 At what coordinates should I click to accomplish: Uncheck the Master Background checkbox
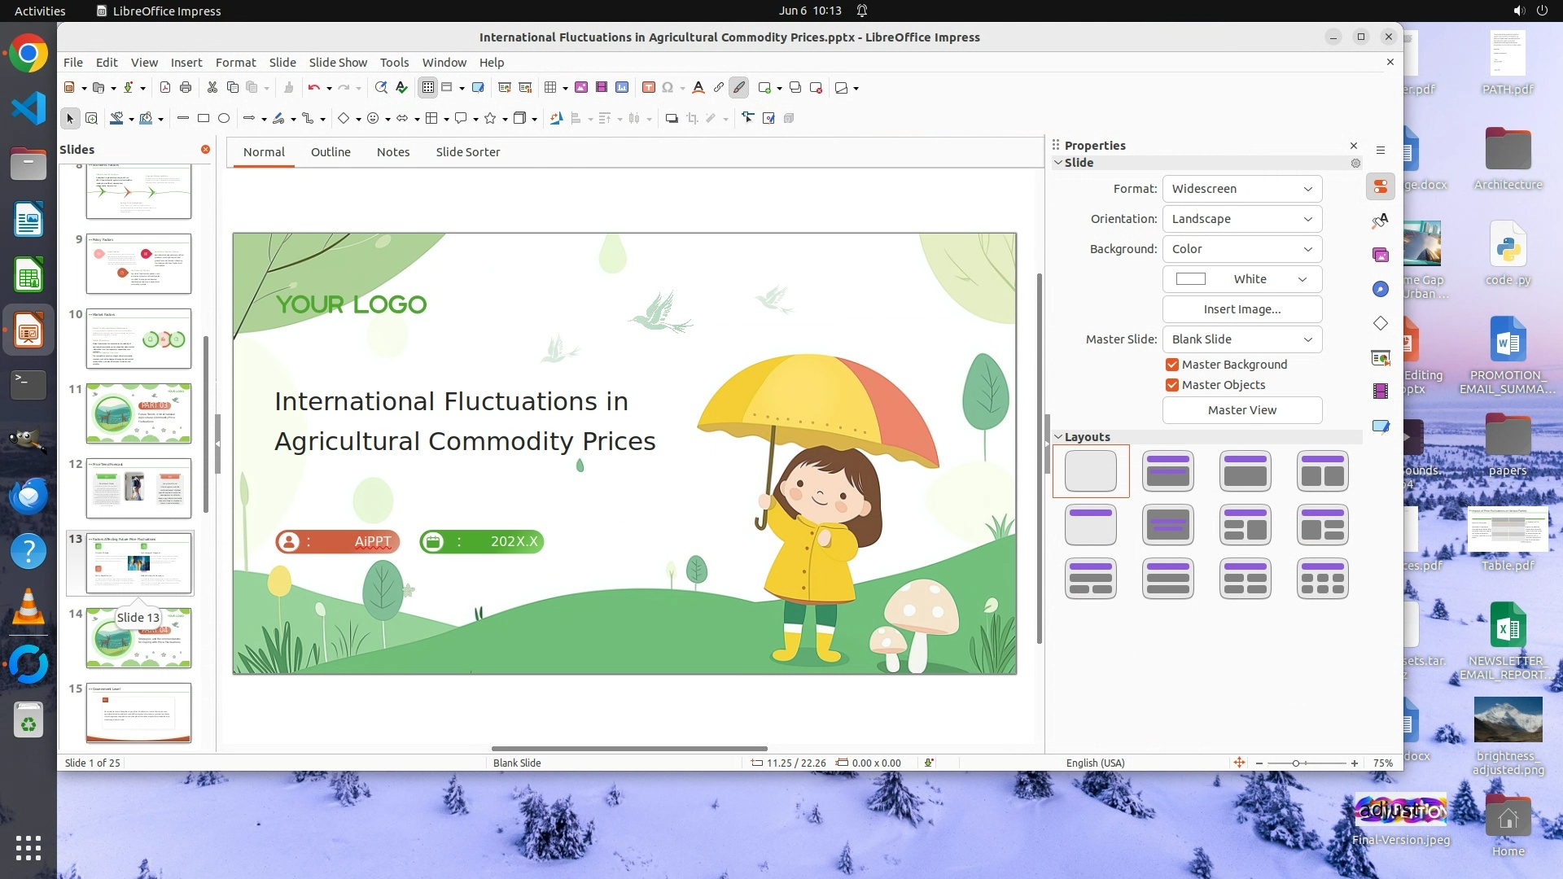pos(1172,365)
